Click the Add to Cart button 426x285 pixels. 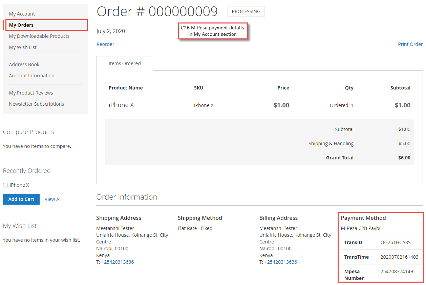tap(21, 199)
